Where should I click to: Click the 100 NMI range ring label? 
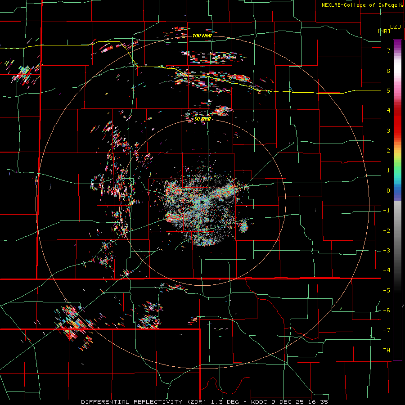pyautogui.click(x=202, y=36)
